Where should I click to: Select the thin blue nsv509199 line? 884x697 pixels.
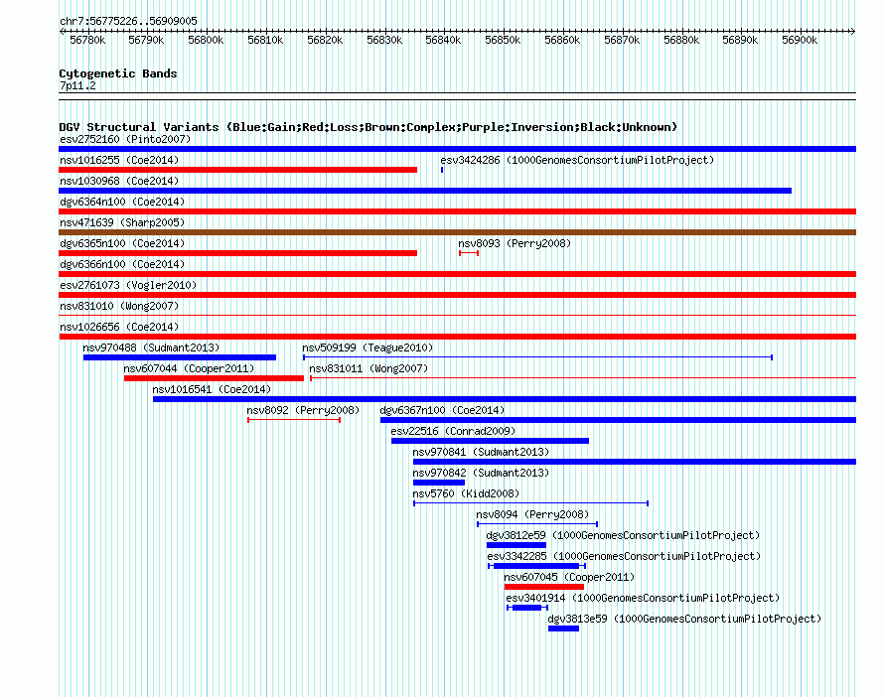coord(537,357)
